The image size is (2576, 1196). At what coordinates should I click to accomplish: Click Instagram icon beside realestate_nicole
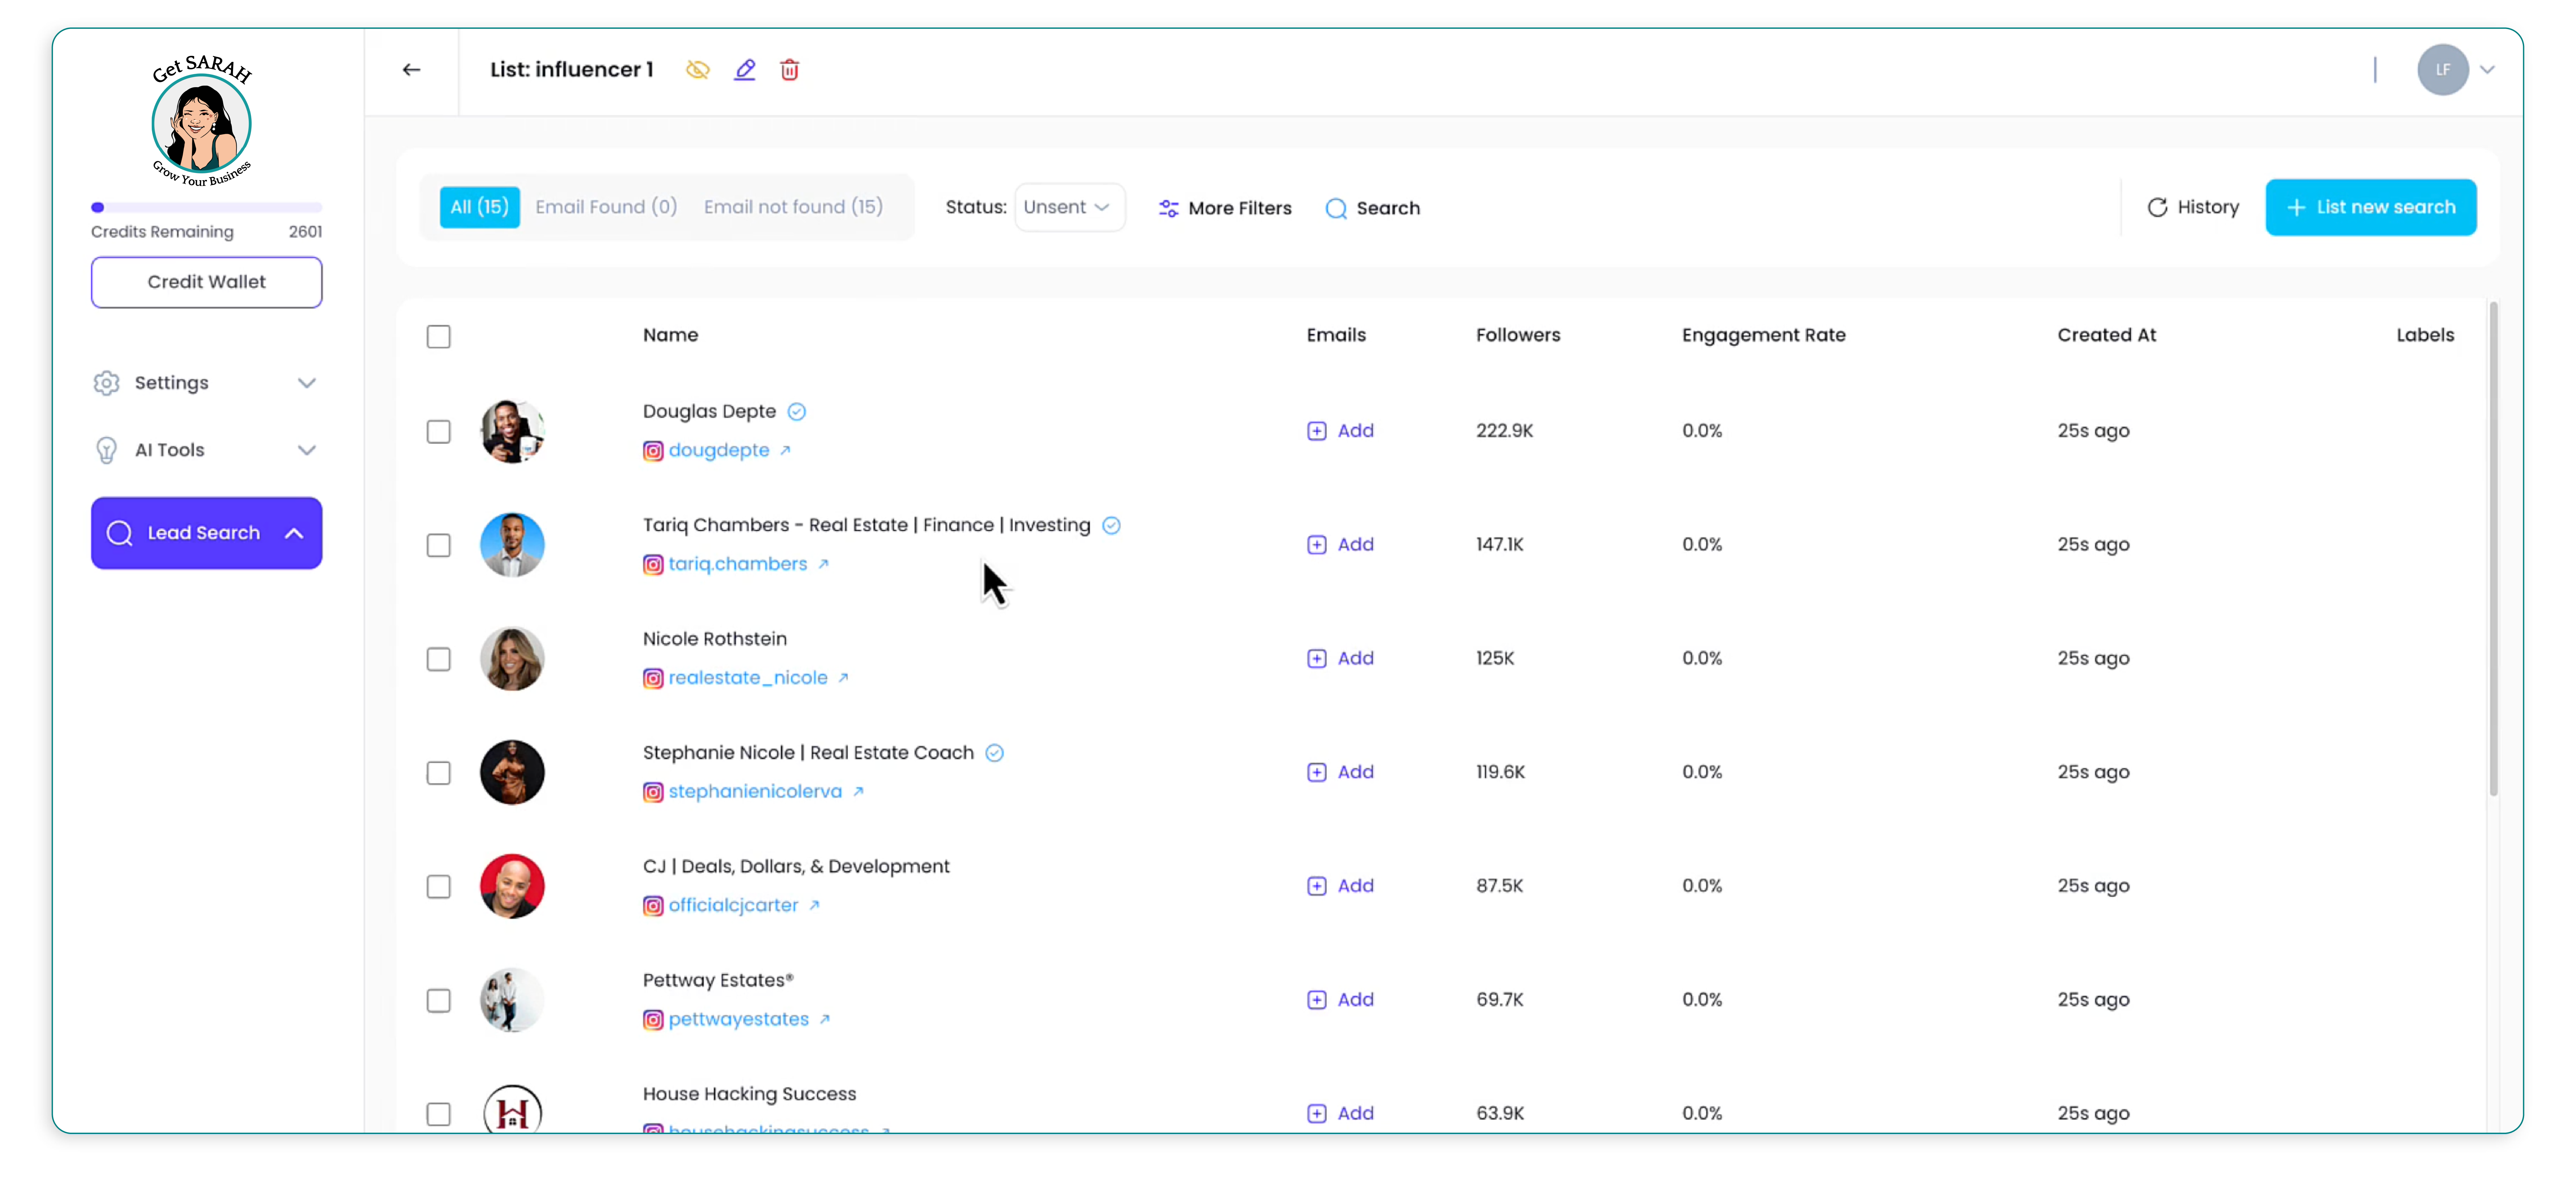(x=653, y=679)
